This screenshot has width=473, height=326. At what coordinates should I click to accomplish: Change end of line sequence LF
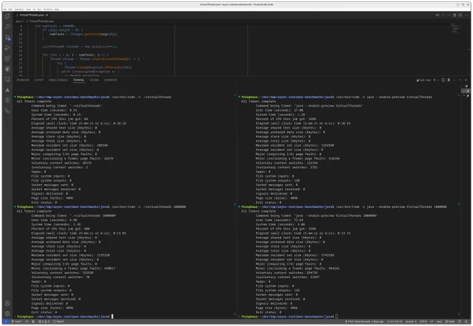tap(431, 321)
